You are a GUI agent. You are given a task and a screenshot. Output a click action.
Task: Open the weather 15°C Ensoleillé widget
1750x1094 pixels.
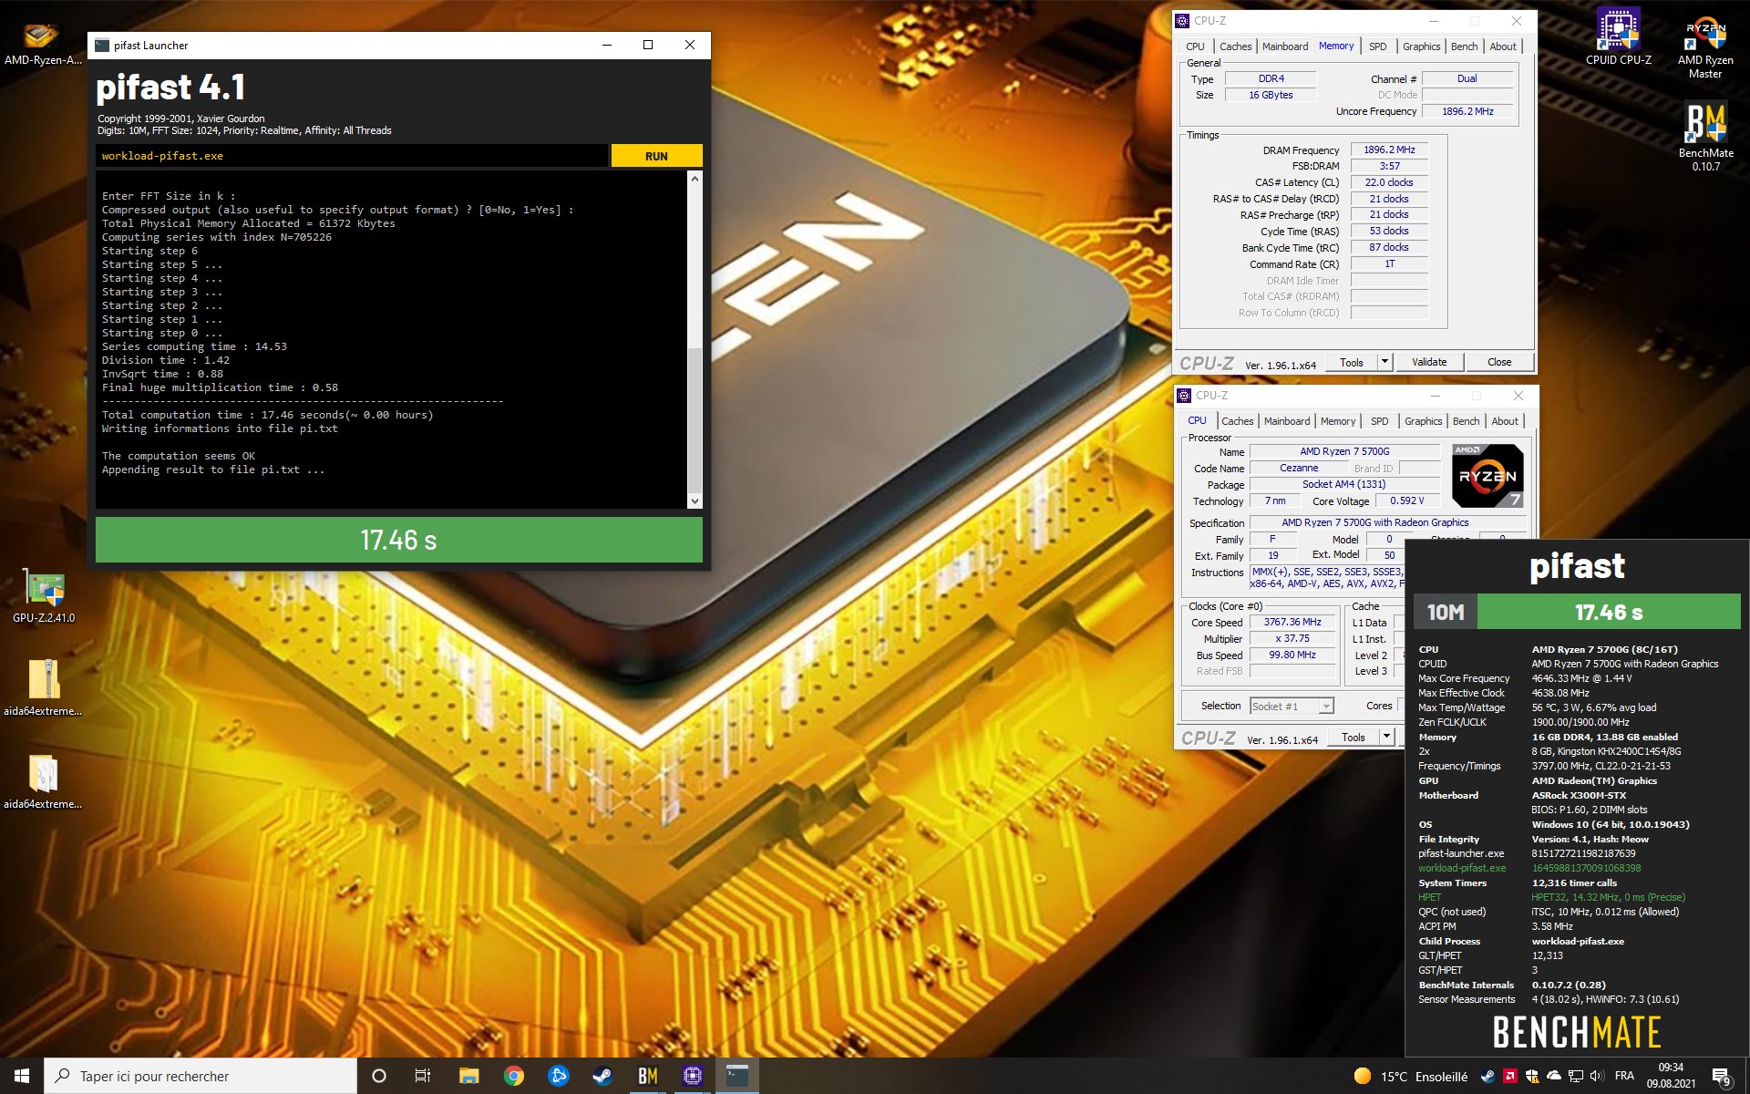coord(1410,1076)
